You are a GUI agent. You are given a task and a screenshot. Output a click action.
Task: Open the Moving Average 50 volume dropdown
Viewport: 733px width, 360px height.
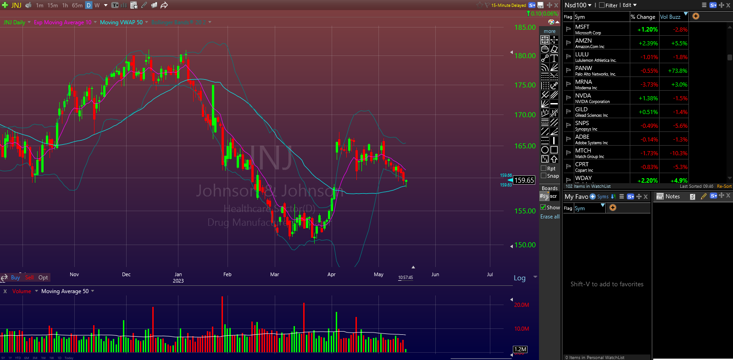tap(93, 291)
